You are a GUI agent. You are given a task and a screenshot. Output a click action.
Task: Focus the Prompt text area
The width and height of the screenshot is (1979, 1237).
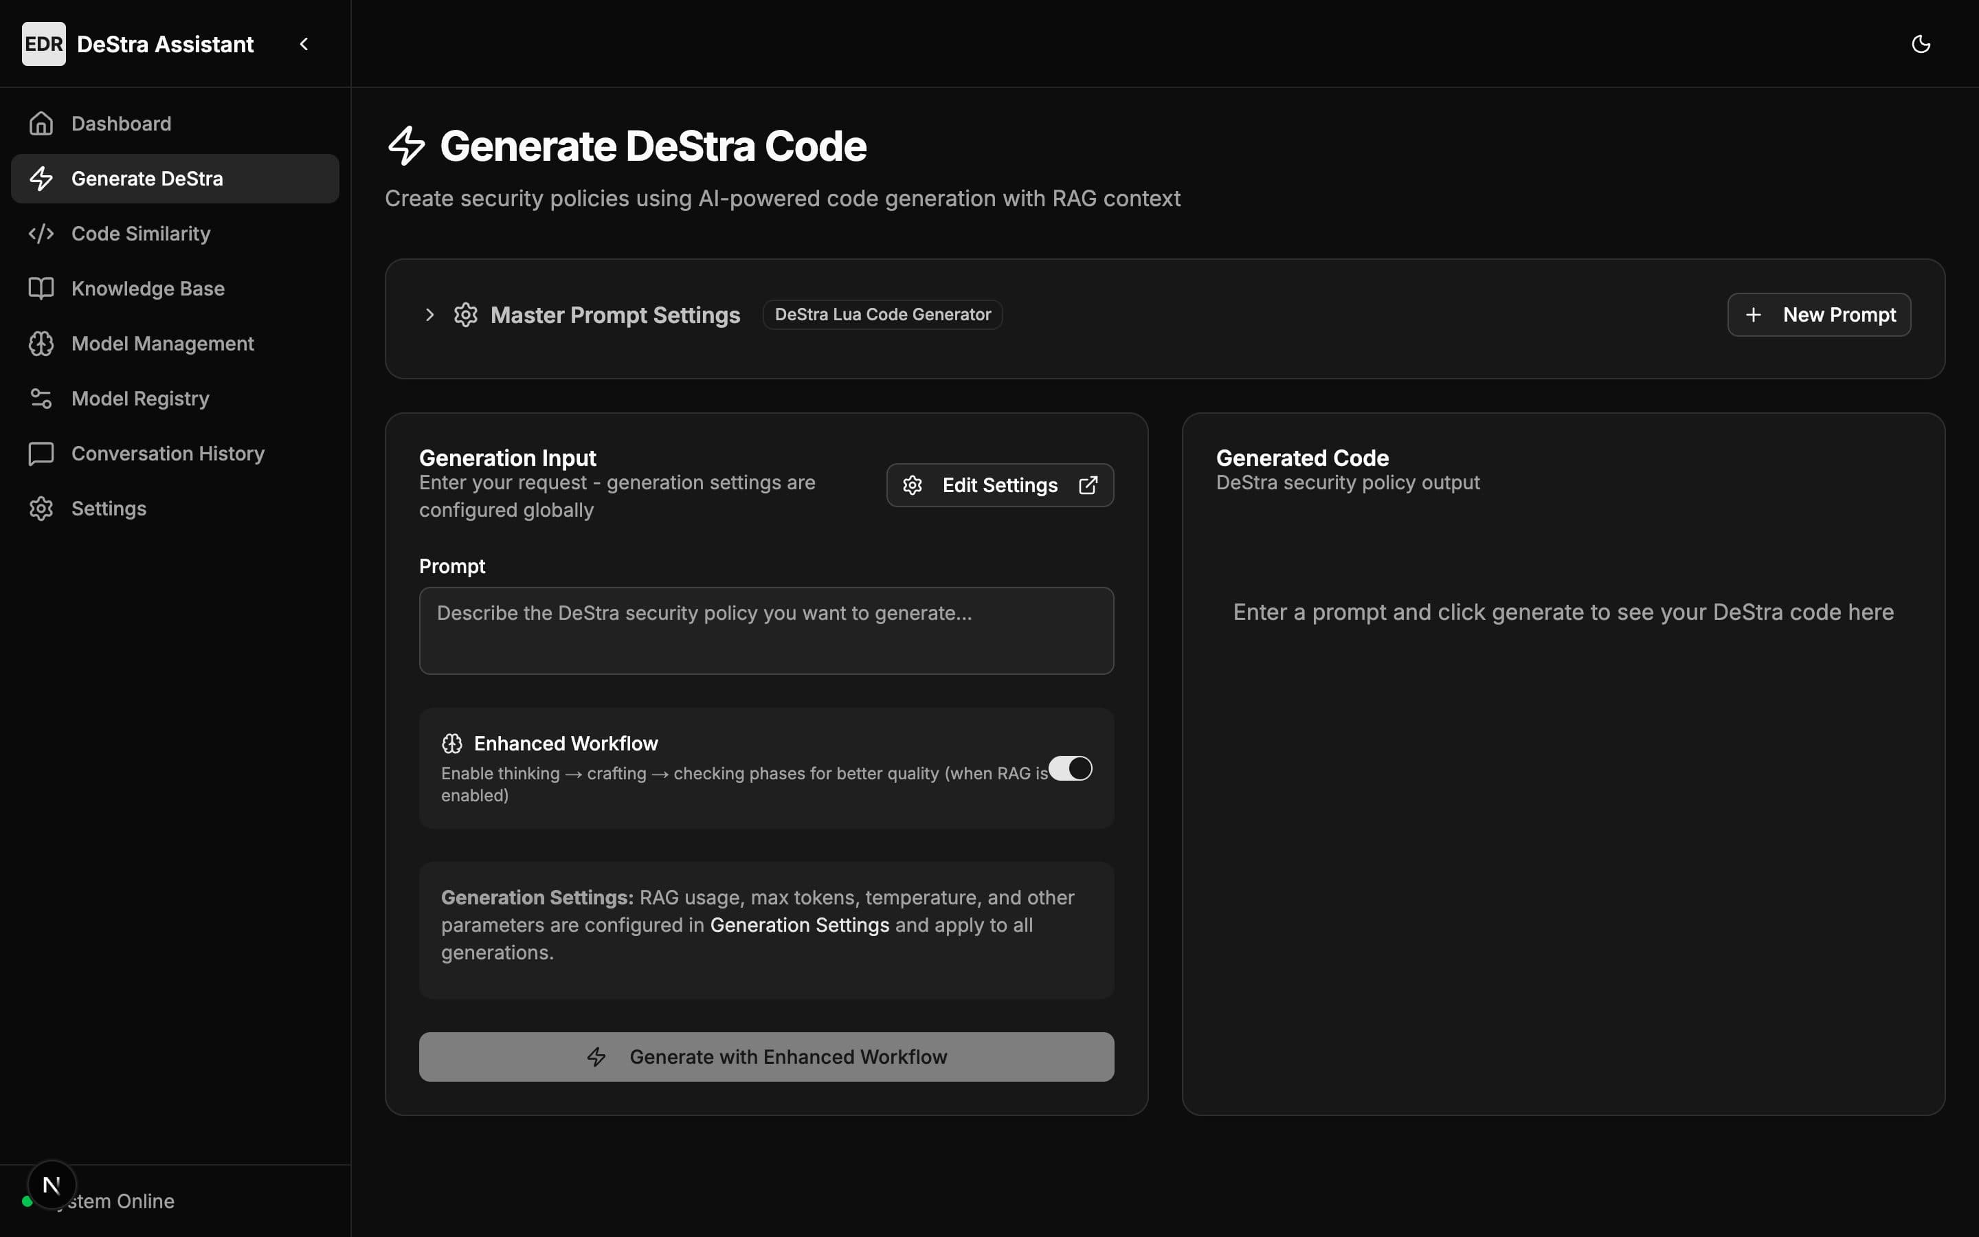click(x=766, y=631)
